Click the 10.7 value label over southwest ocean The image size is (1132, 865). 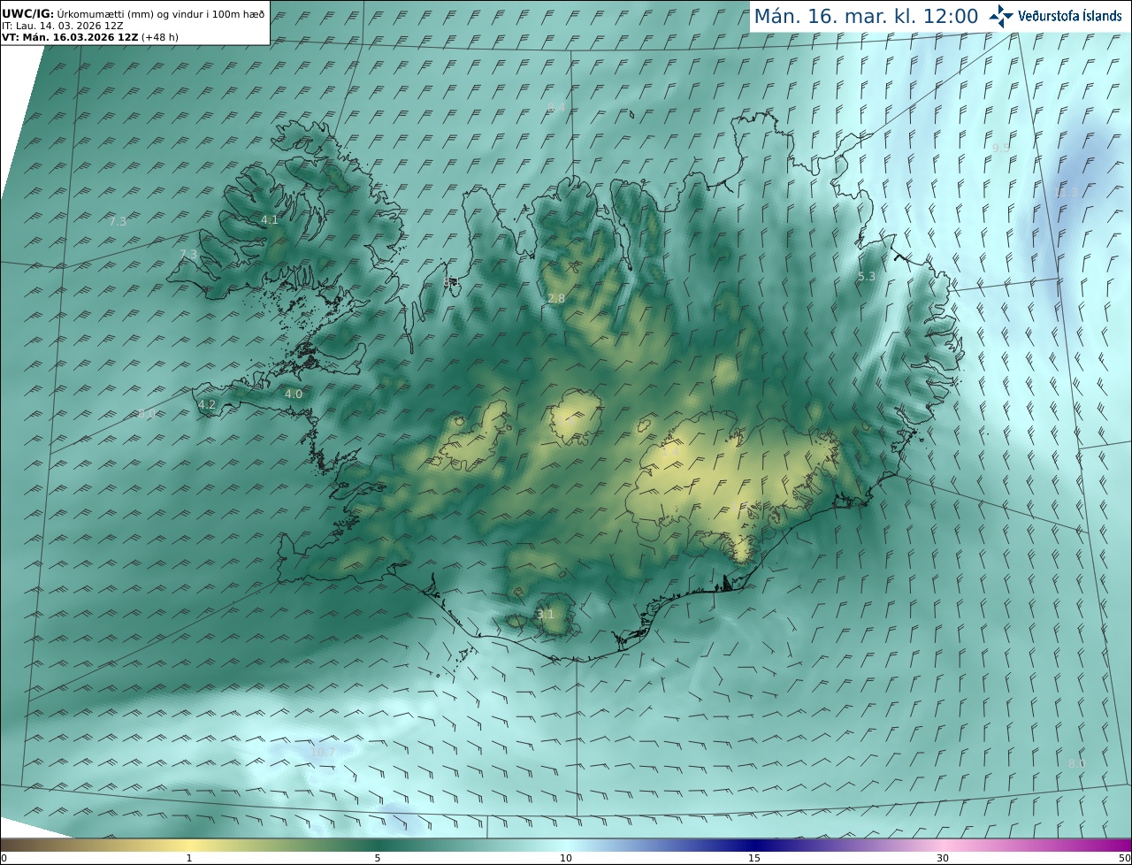(323, 753)
